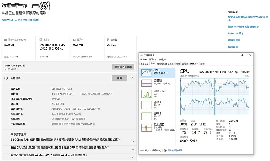Open Windows Security details link at top left

pyautogui.click(x=21, y=20)
